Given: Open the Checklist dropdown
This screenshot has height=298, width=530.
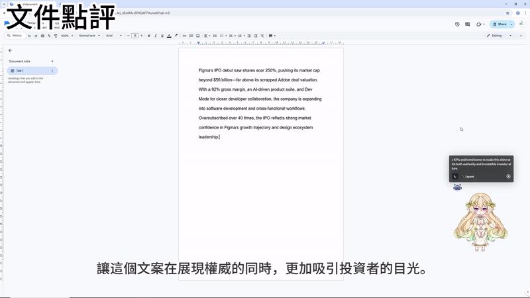Looking at the screenshot, I should tap(223, 36).
